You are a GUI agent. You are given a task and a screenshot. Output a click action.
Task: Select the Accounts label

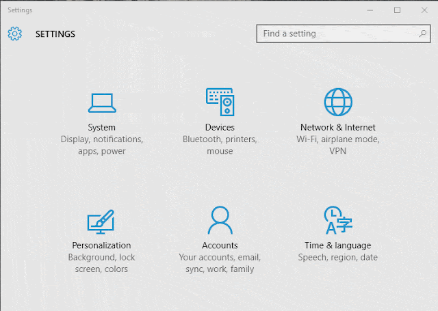click(220, 245)
